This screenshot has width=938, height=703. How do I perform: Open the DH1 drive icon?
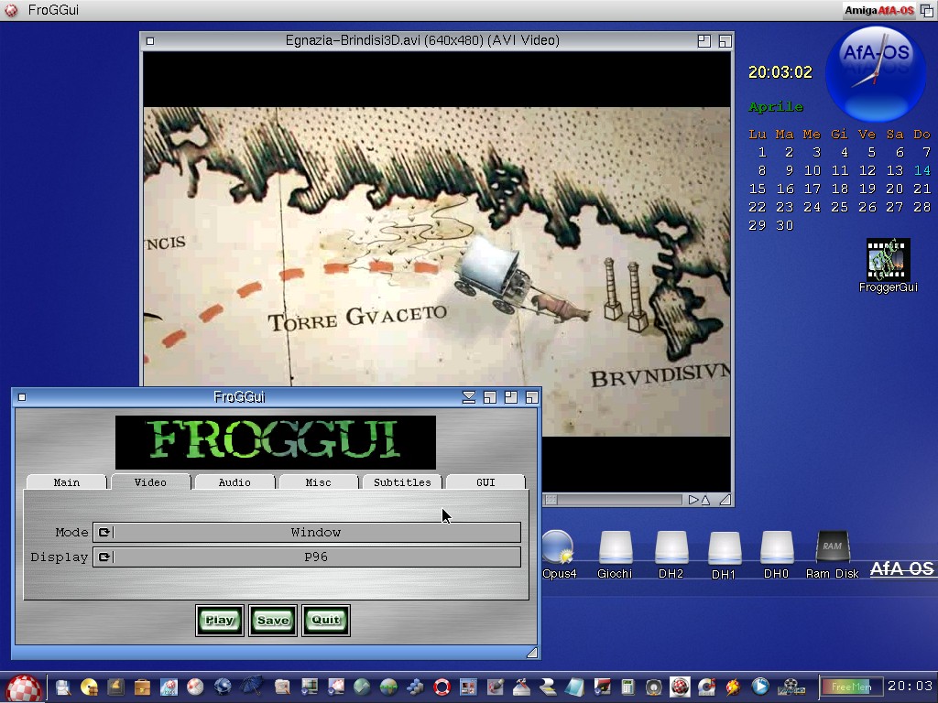click(725, 547)
